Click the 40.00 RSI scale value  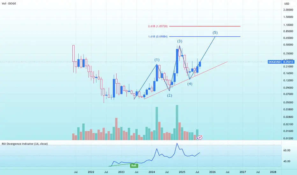point(287,161)
